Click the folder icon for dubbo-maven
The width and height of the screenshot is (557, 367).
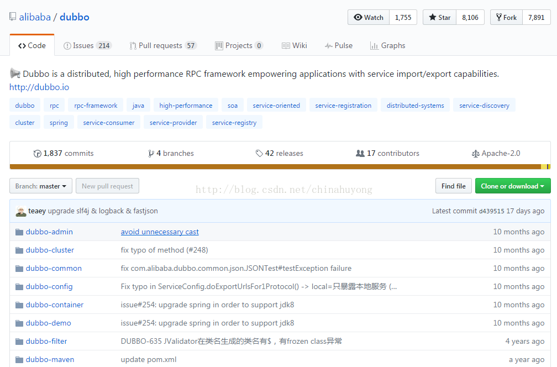click(x=19, y=360)
